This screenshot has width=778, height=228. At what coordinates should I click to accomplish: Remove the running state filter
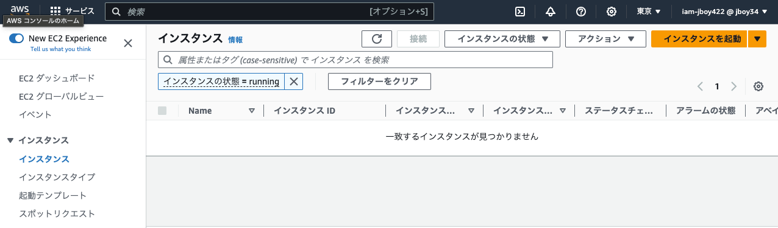point(293,81)
